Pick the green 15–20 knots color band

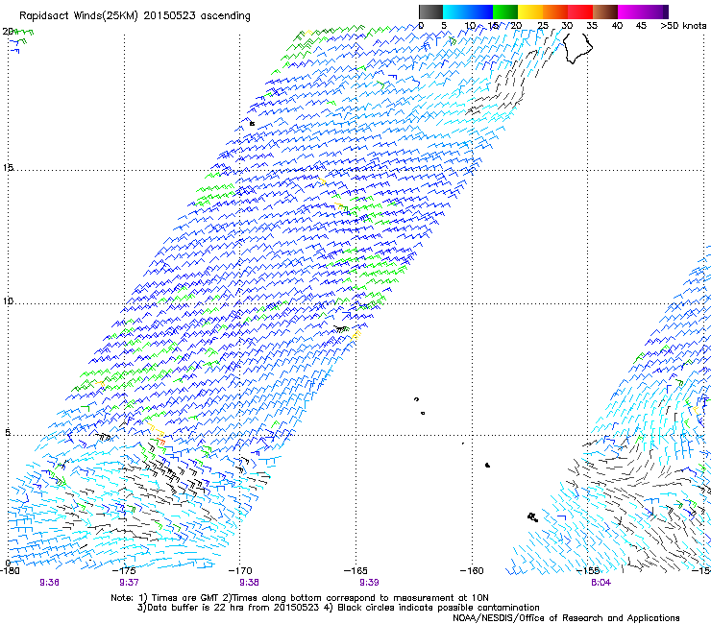[505, 12]
